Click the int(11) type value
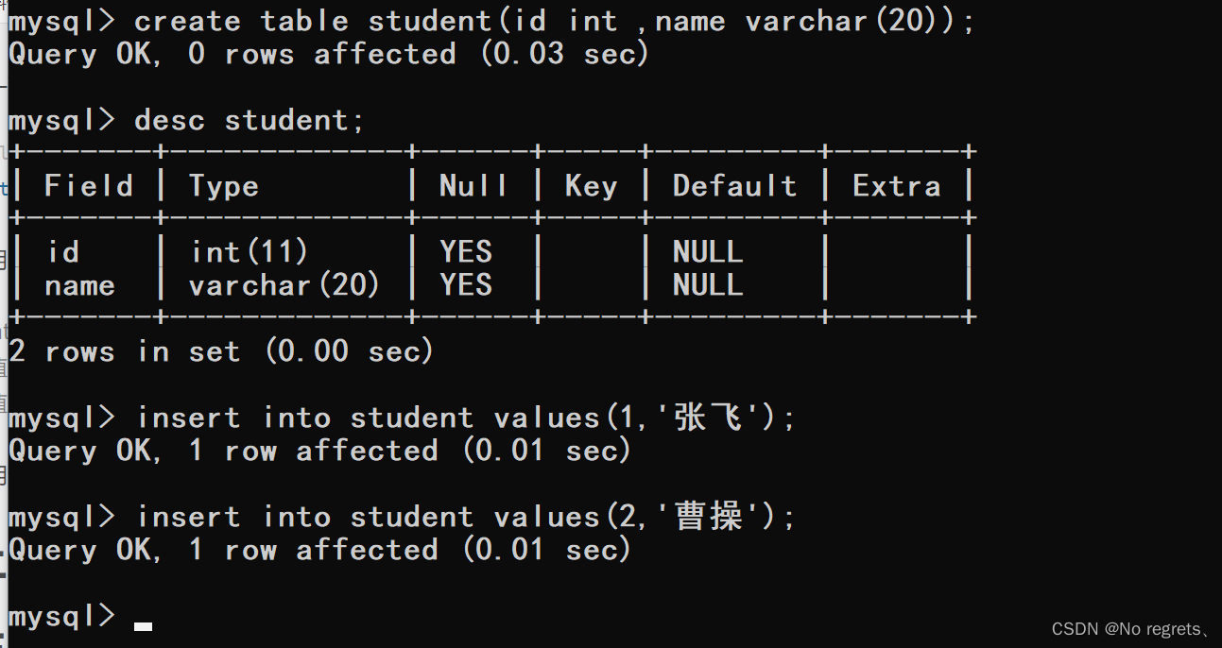1222x648 pixels. click(250, 252)
